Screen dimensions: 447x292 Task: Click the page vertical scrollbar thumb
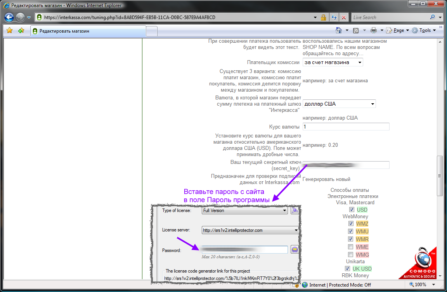[440, 176]
